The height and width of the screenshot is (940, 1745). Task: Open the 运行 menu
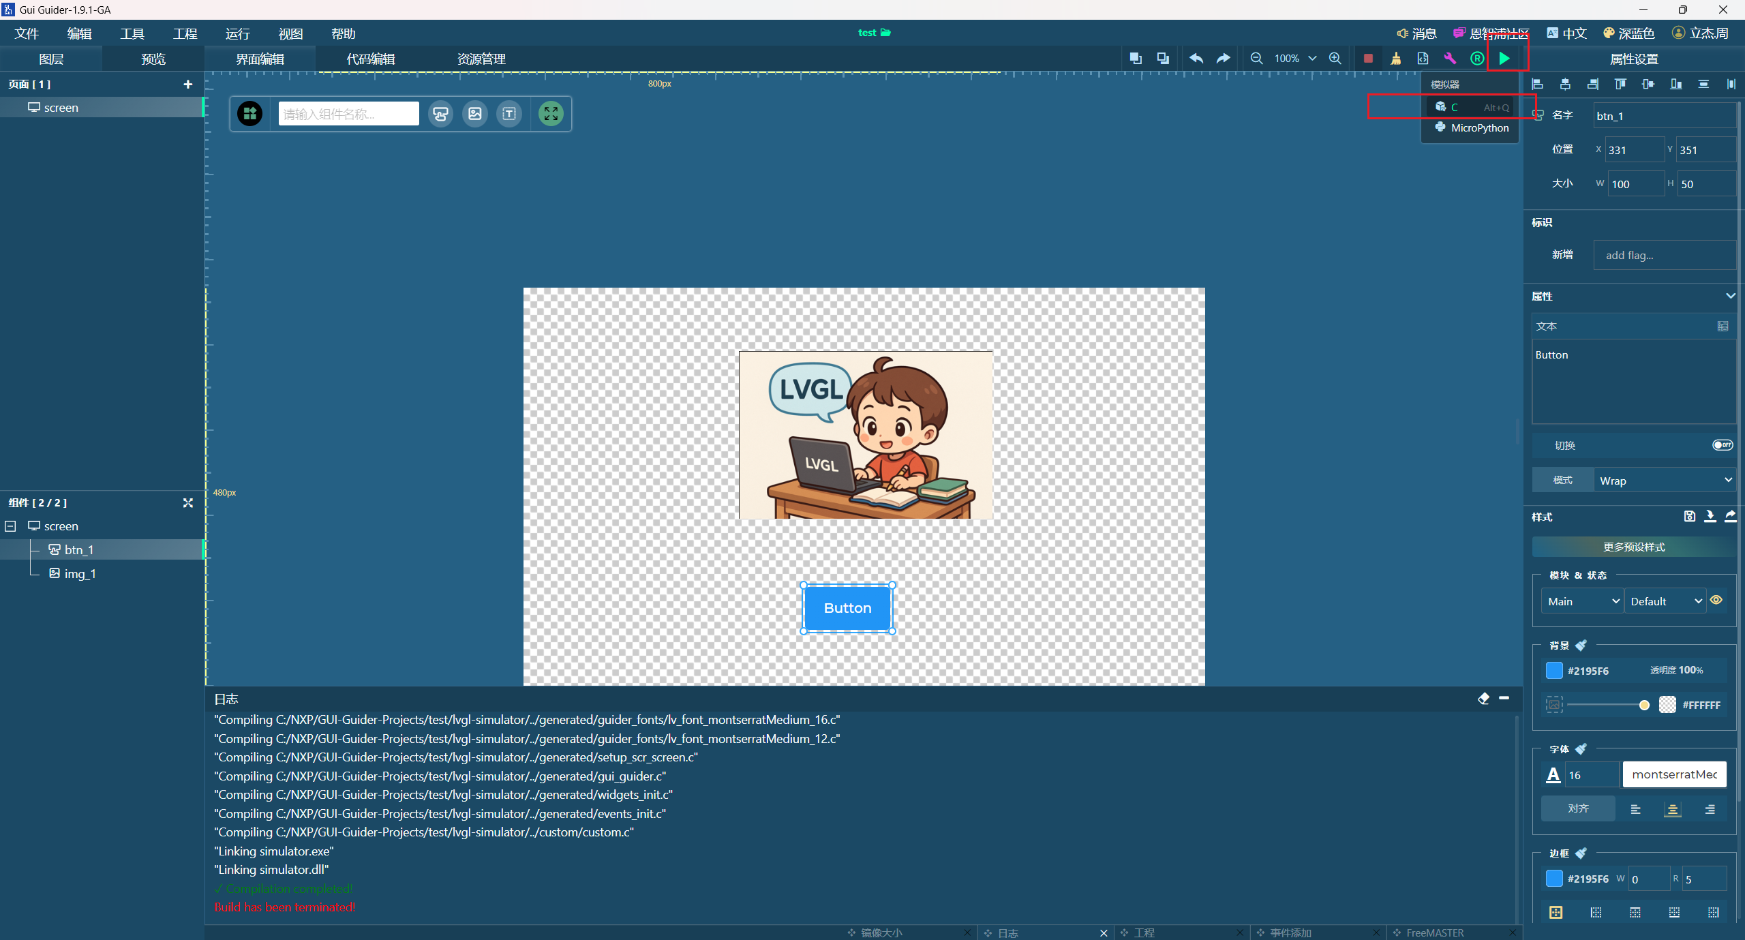tap(238, 33)
